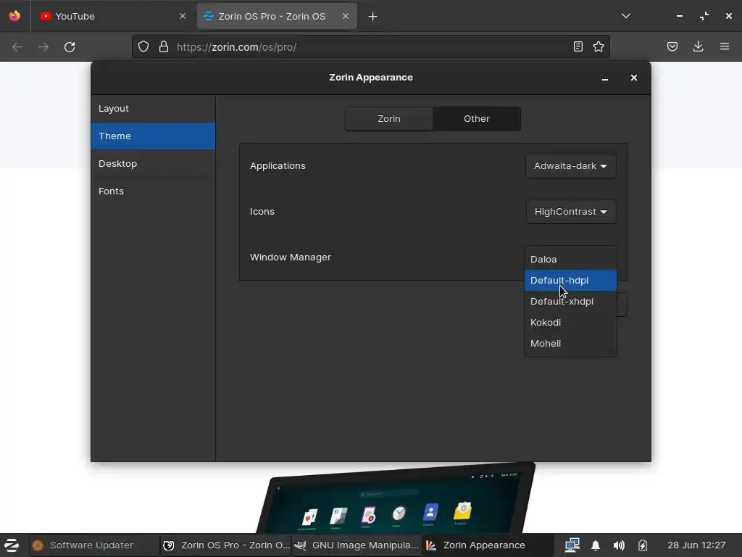Viewport: 742px width, 557px height.
Task: Open the 28 Jun 12:27 clock
Action: click(696, 545)
